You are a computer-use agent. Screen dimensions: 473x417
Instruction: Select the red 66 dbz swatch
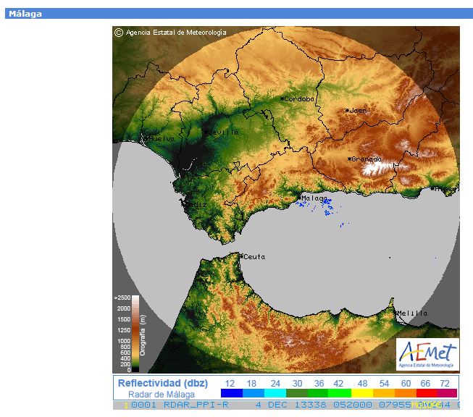[427, 393]
